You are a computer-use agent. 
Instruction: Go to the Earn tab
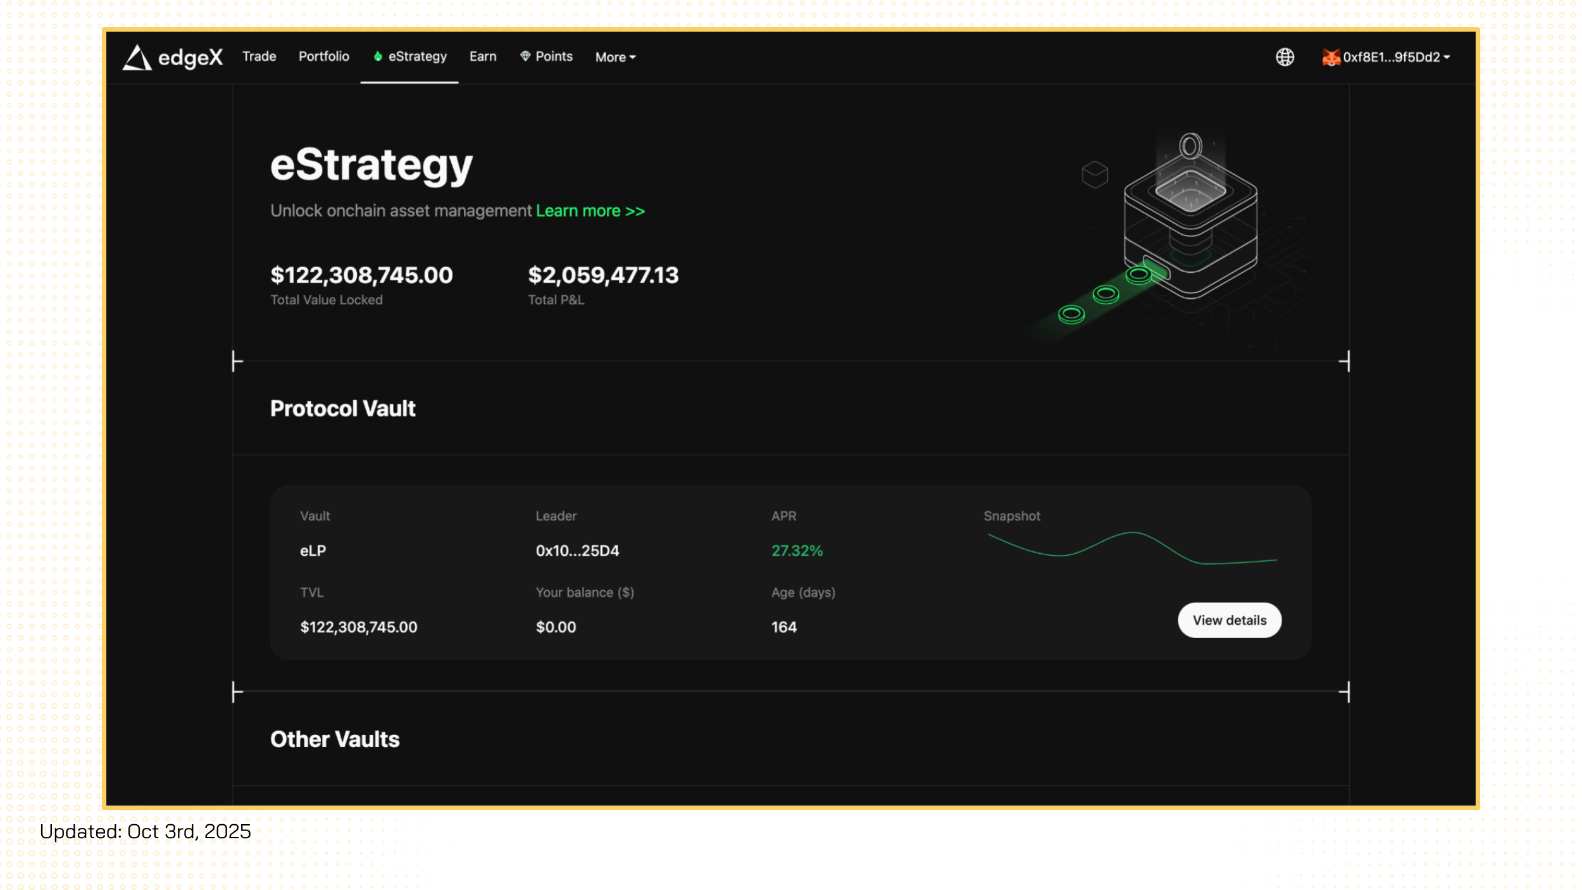pos(483,56)
